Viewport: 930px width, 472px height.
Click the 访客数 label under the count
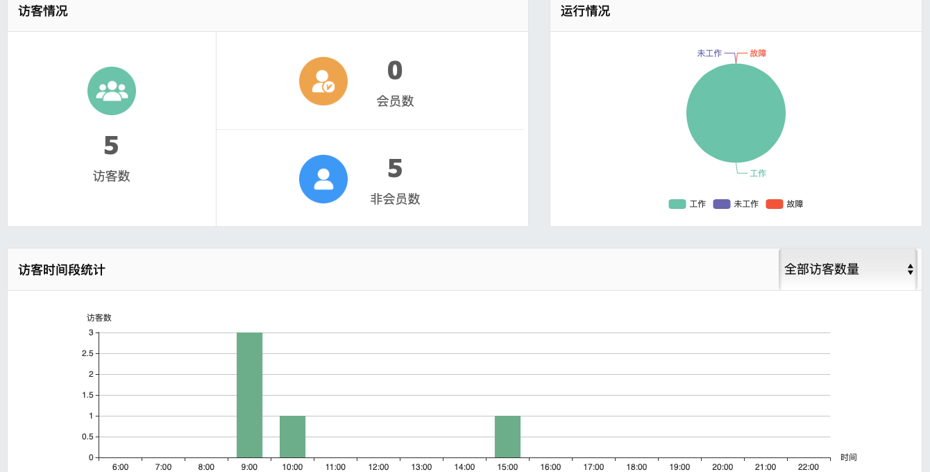(x=112, y=176)
